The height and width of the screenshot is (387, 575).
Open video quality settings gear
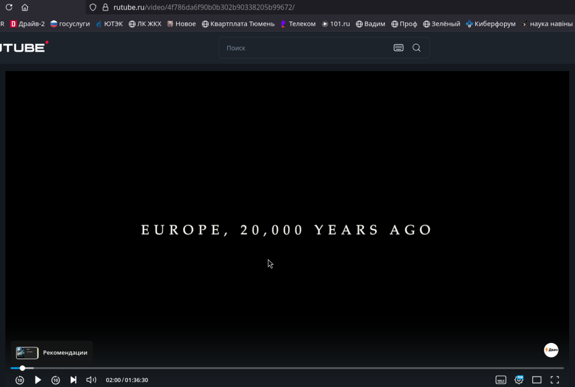[519, 380]
